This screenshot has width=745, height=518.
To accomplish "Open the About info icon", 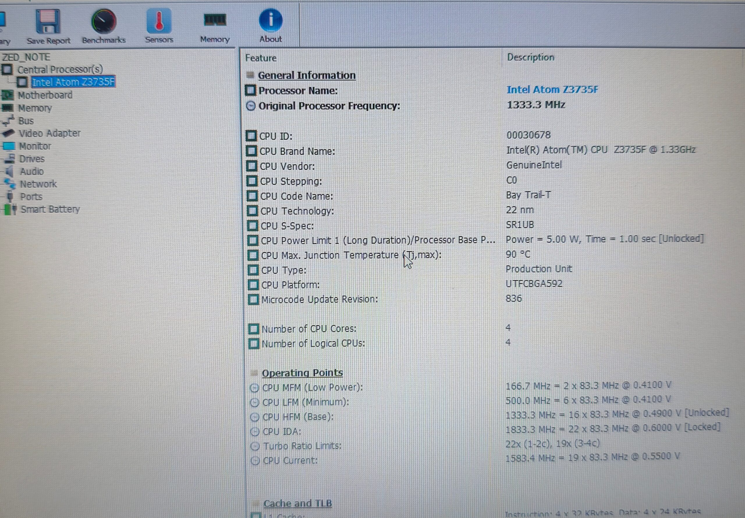I will point(271,20).
